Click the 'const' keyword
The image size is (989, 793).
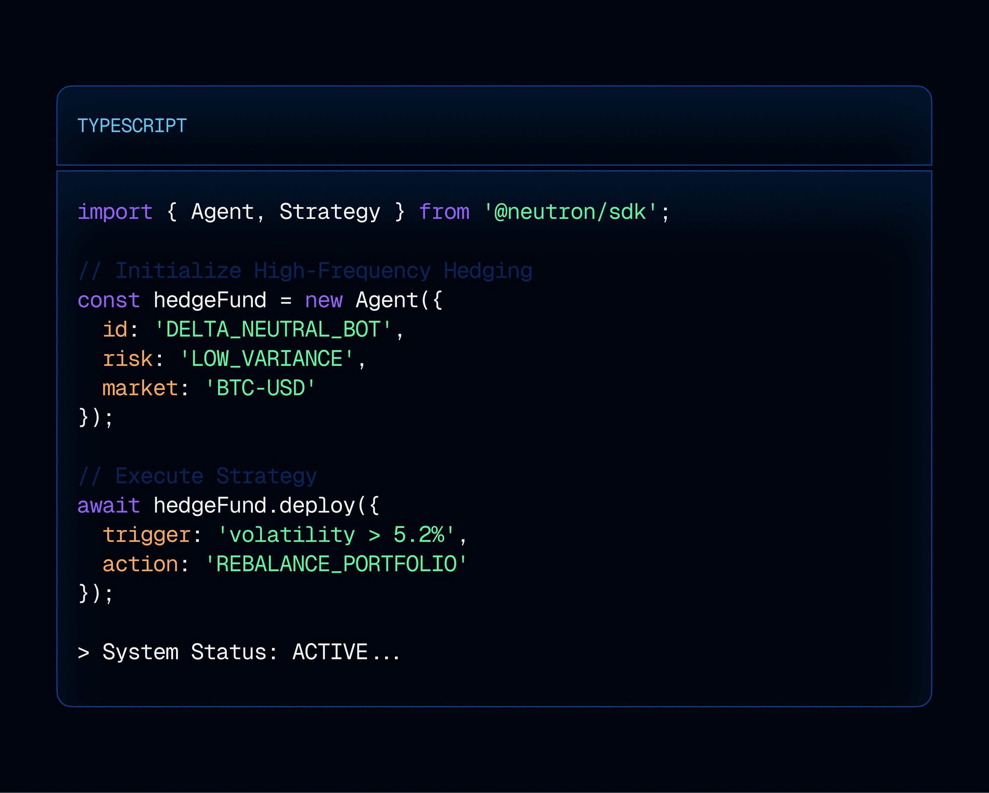pos(109,300)
